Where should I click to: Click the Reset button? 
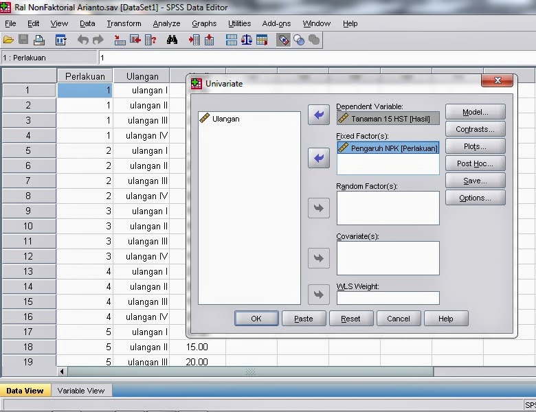[x=350, y=319]
